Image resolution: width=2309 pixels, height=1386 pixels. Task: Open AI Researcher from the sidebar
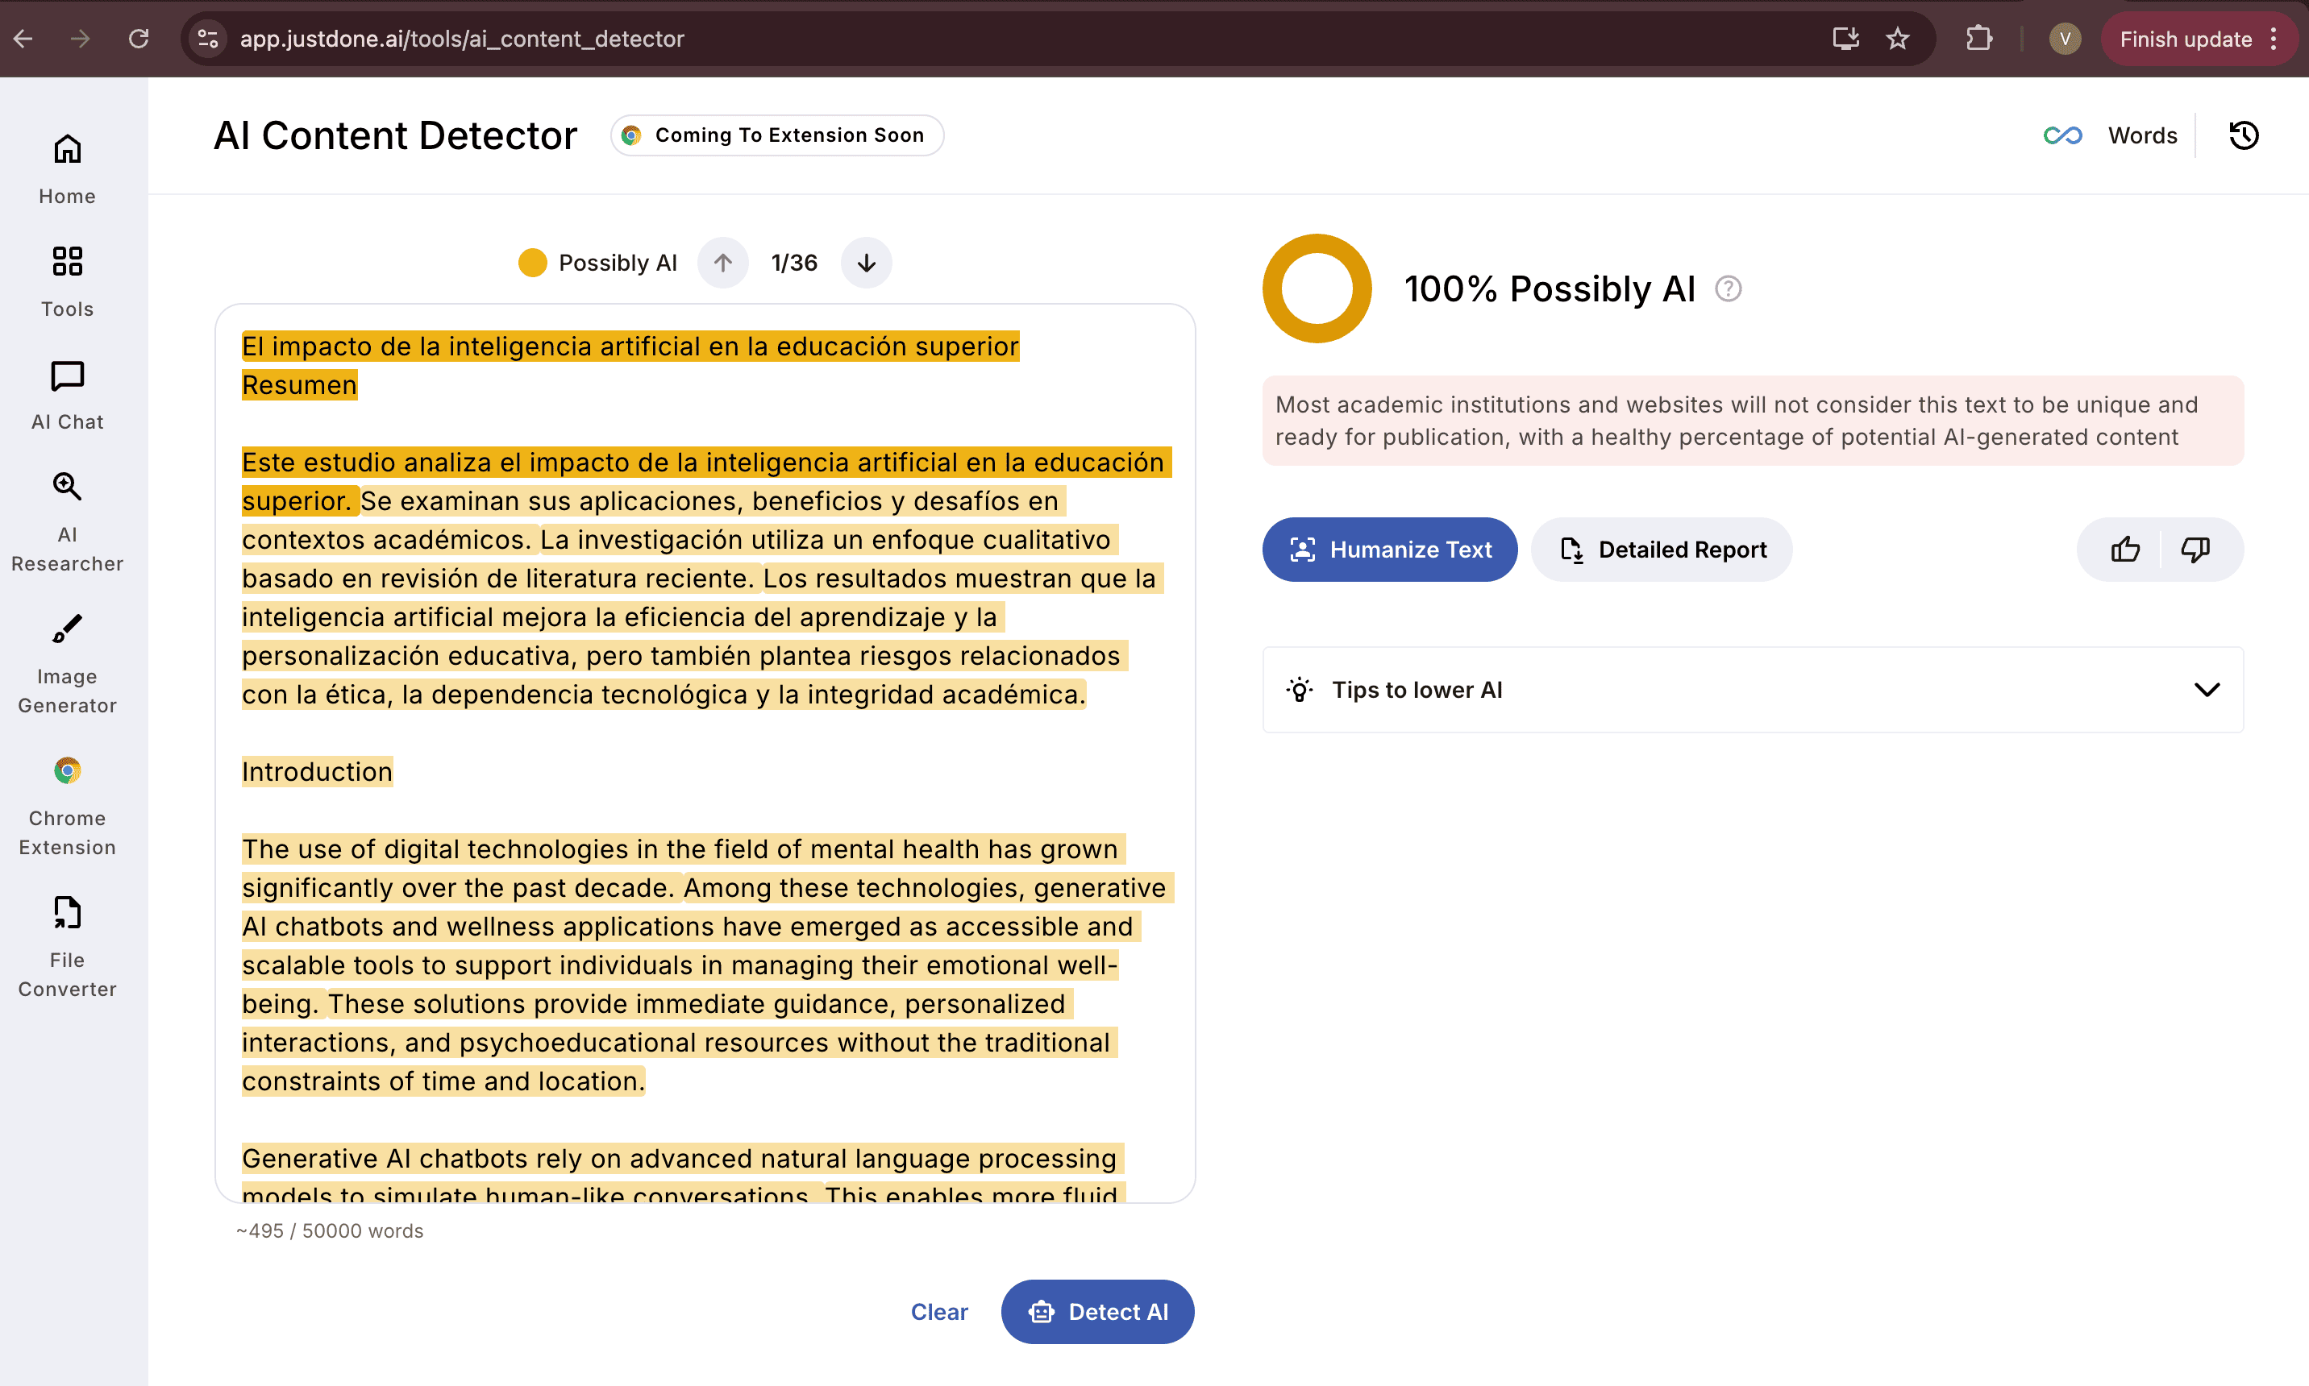point(67,521)
